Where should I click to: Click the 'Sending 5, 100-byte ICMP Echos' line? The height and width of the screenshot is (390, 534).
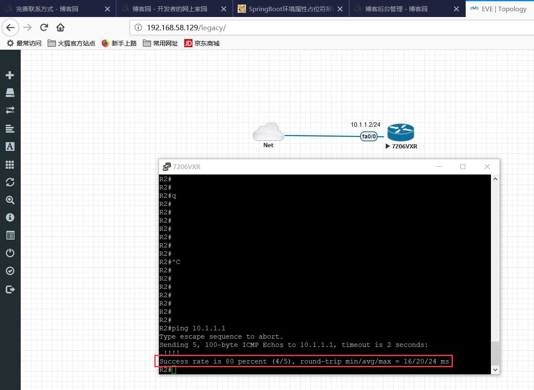point(294,345)
